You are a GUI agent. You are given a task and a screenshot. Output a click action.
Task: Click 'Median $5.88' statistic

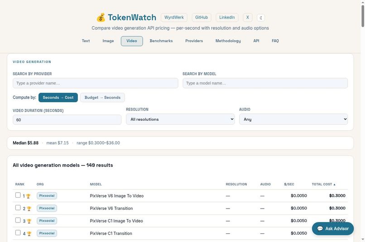26,143
